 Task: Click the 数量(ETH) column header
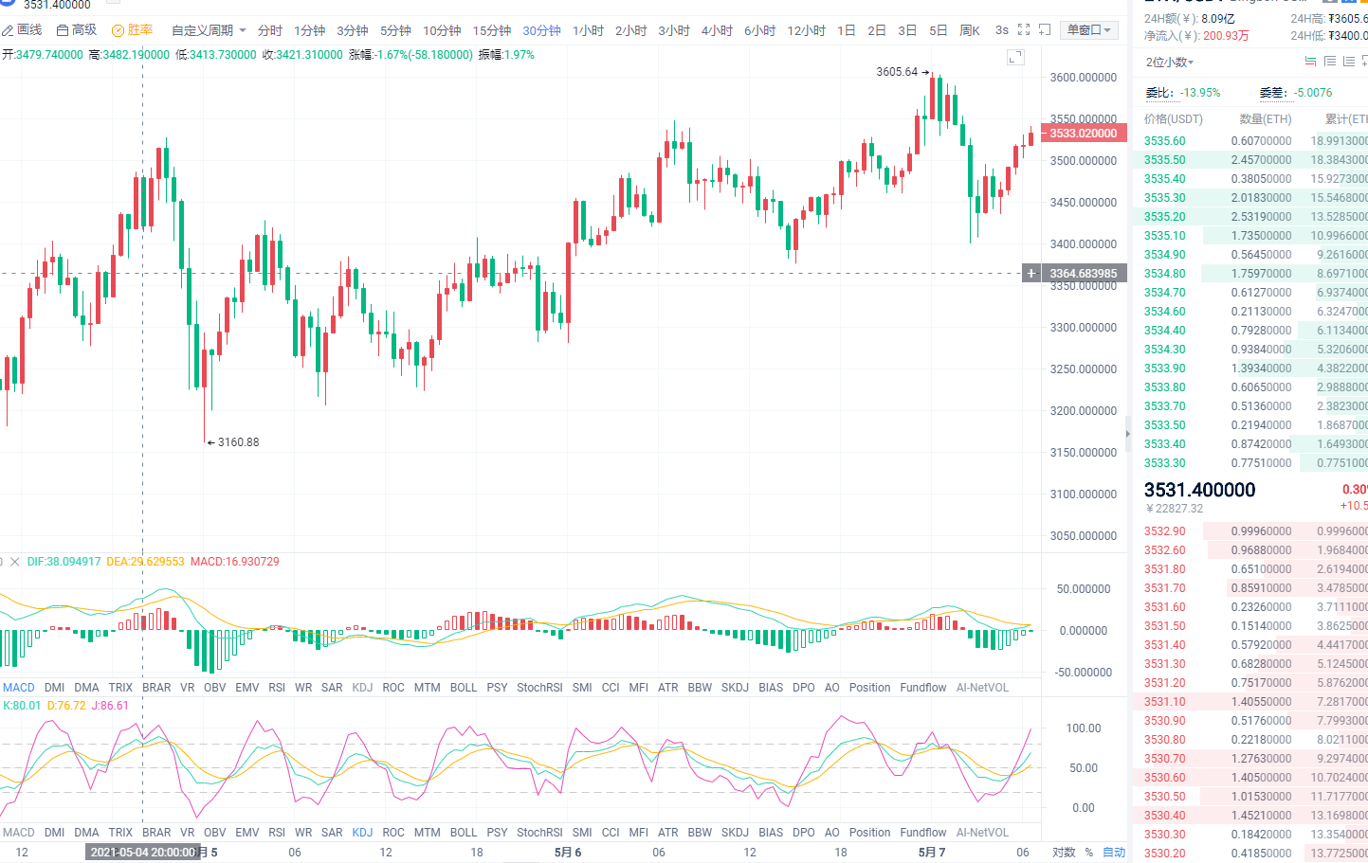click(1266, 119)
